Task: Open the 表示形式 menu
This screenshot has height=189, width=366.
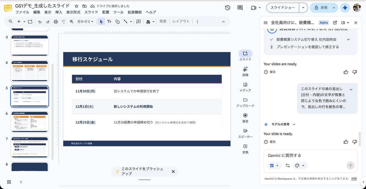Action: [x=73, y=12]
